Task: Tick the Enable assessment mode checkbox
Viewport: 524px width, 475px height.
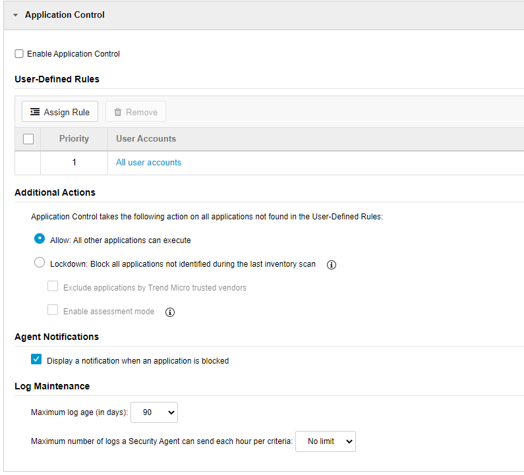Action: pyautogui.click(x=53, y=310)
